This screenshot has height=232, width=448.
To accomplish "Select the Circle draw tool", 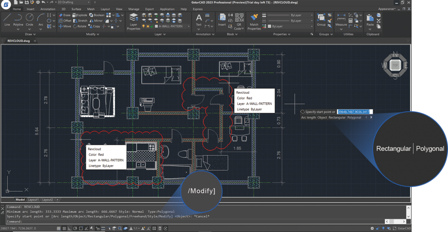I will tap(30, 19).
